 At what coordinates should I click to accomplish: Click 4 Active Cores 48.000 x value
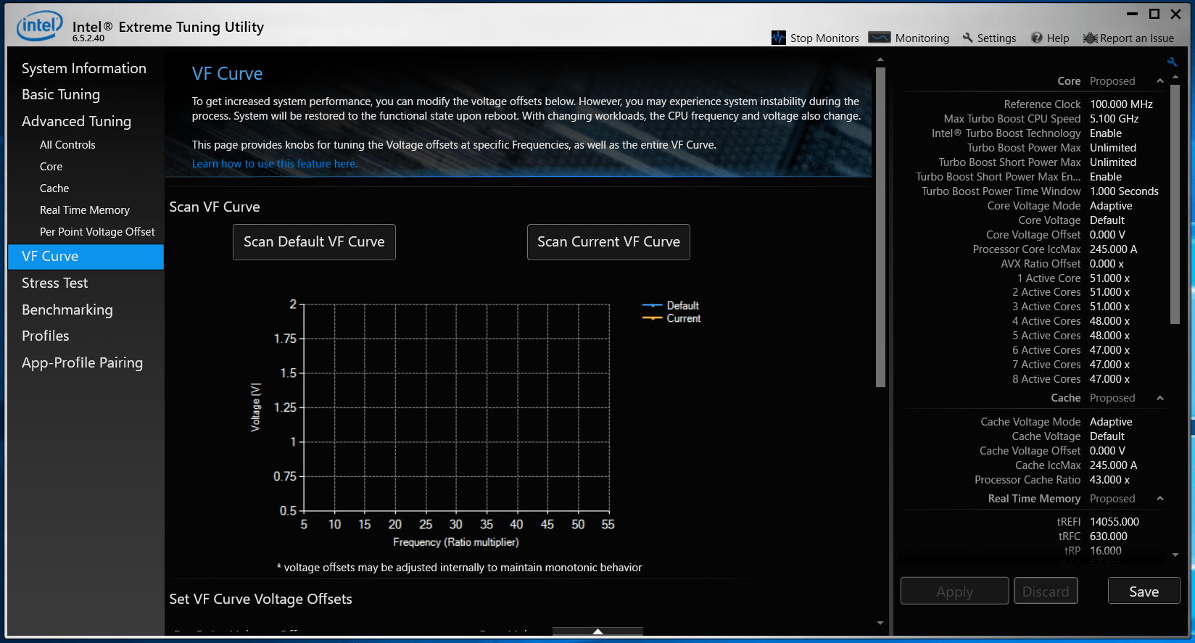click(x=1109, y=321)
